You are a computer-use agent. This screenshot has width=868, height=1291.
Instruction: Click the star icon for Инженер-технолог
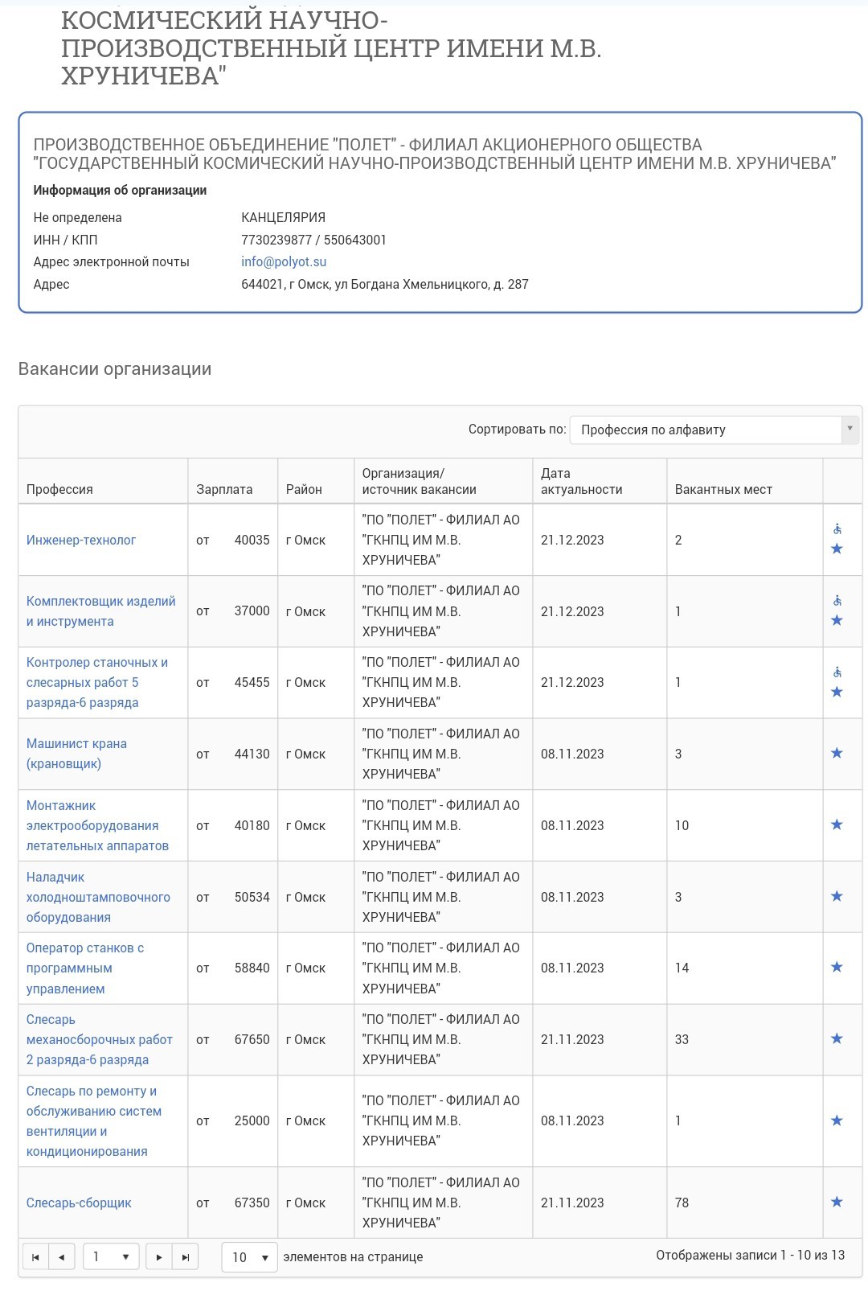tap(837, 549)
